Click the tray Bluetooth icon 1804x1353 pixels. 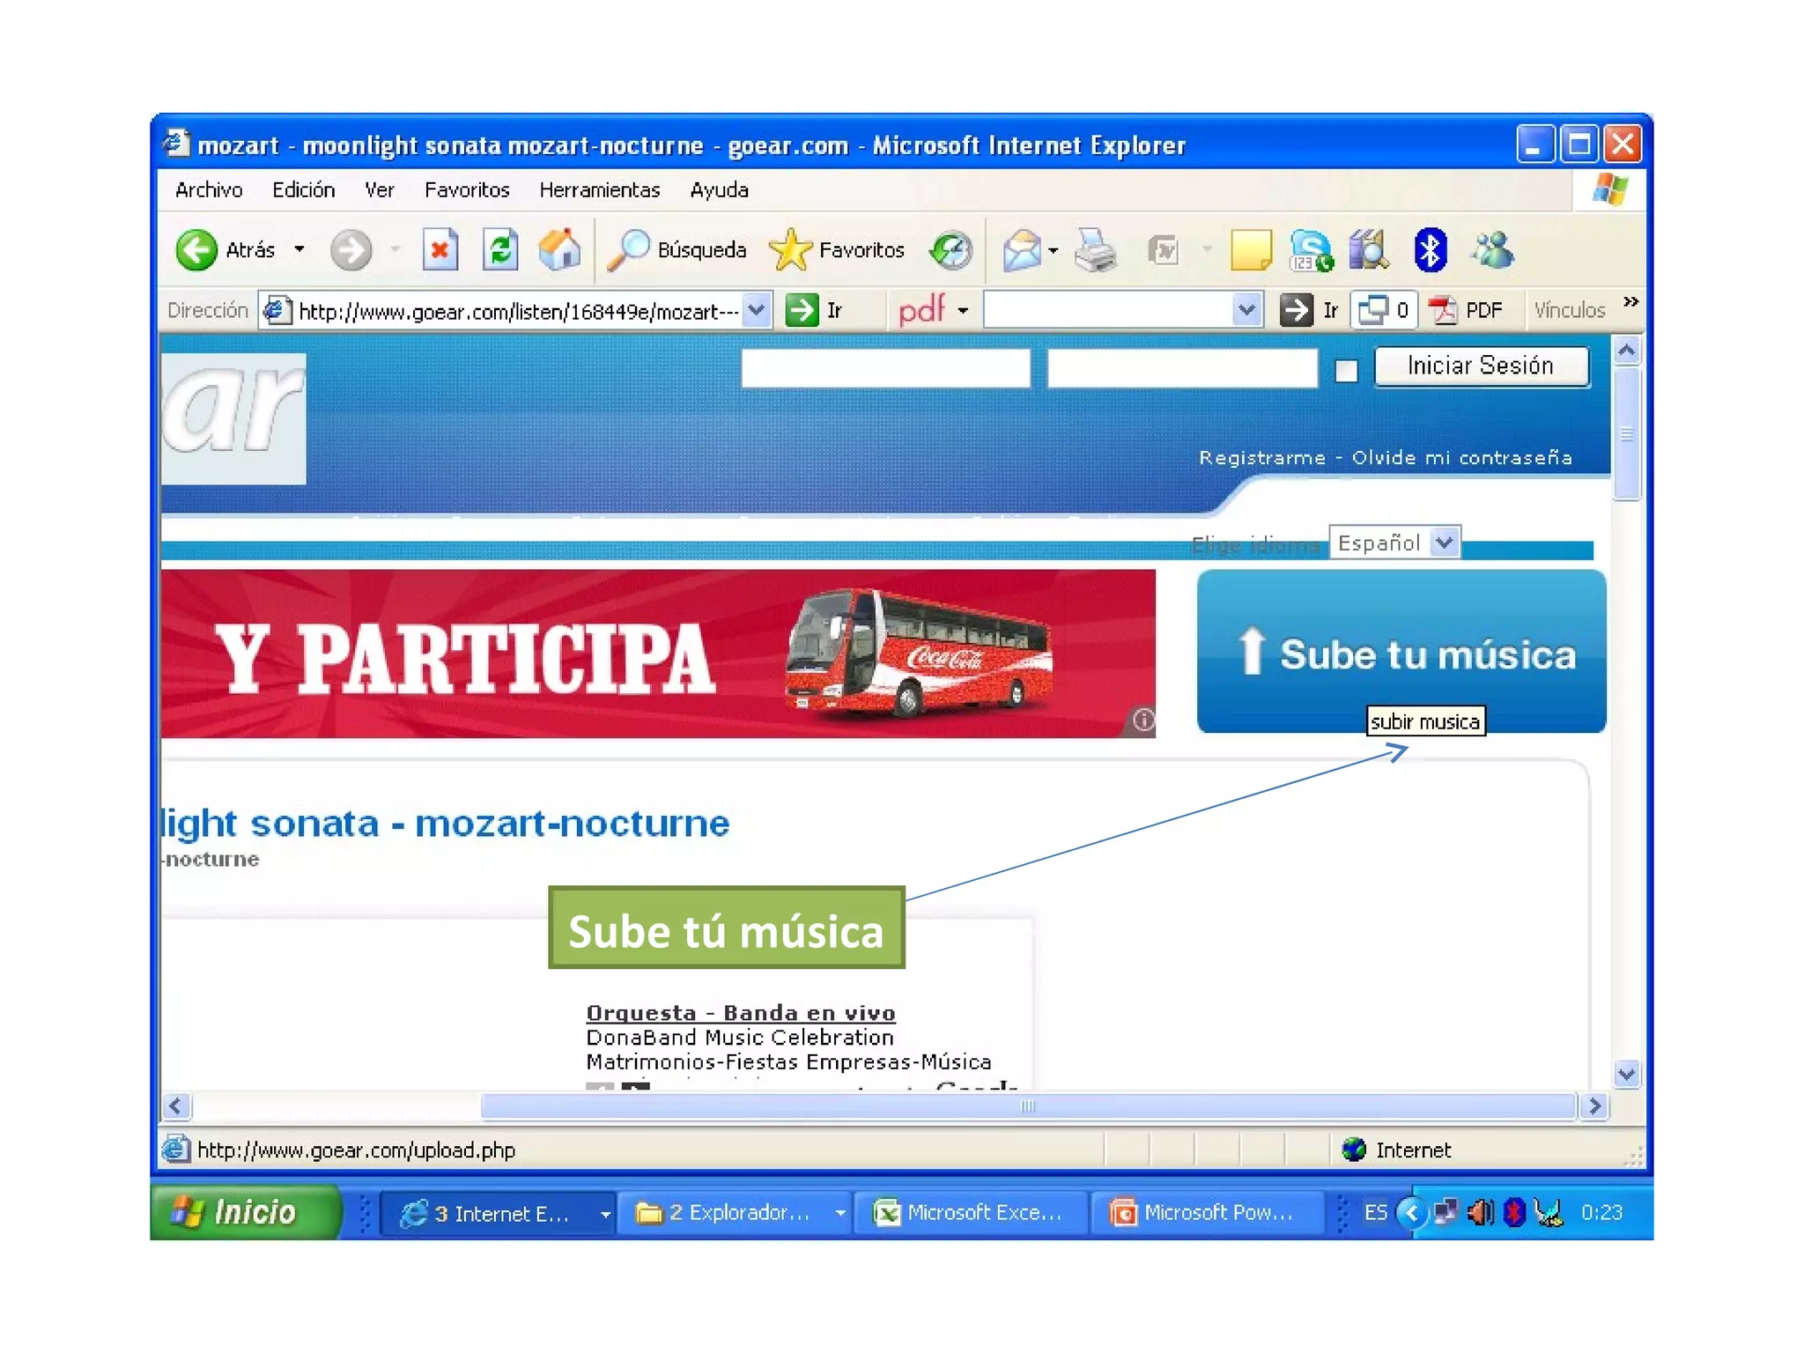tap(1514, 1213)
